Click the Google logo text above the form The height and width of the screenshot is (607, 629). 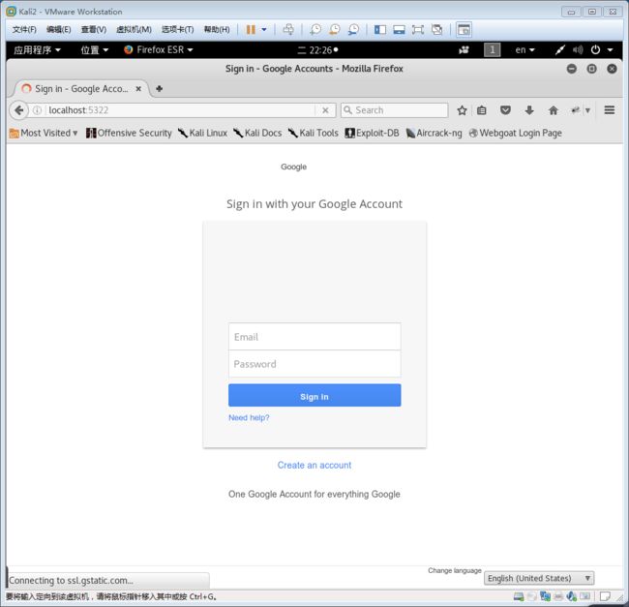click(293, 167)
